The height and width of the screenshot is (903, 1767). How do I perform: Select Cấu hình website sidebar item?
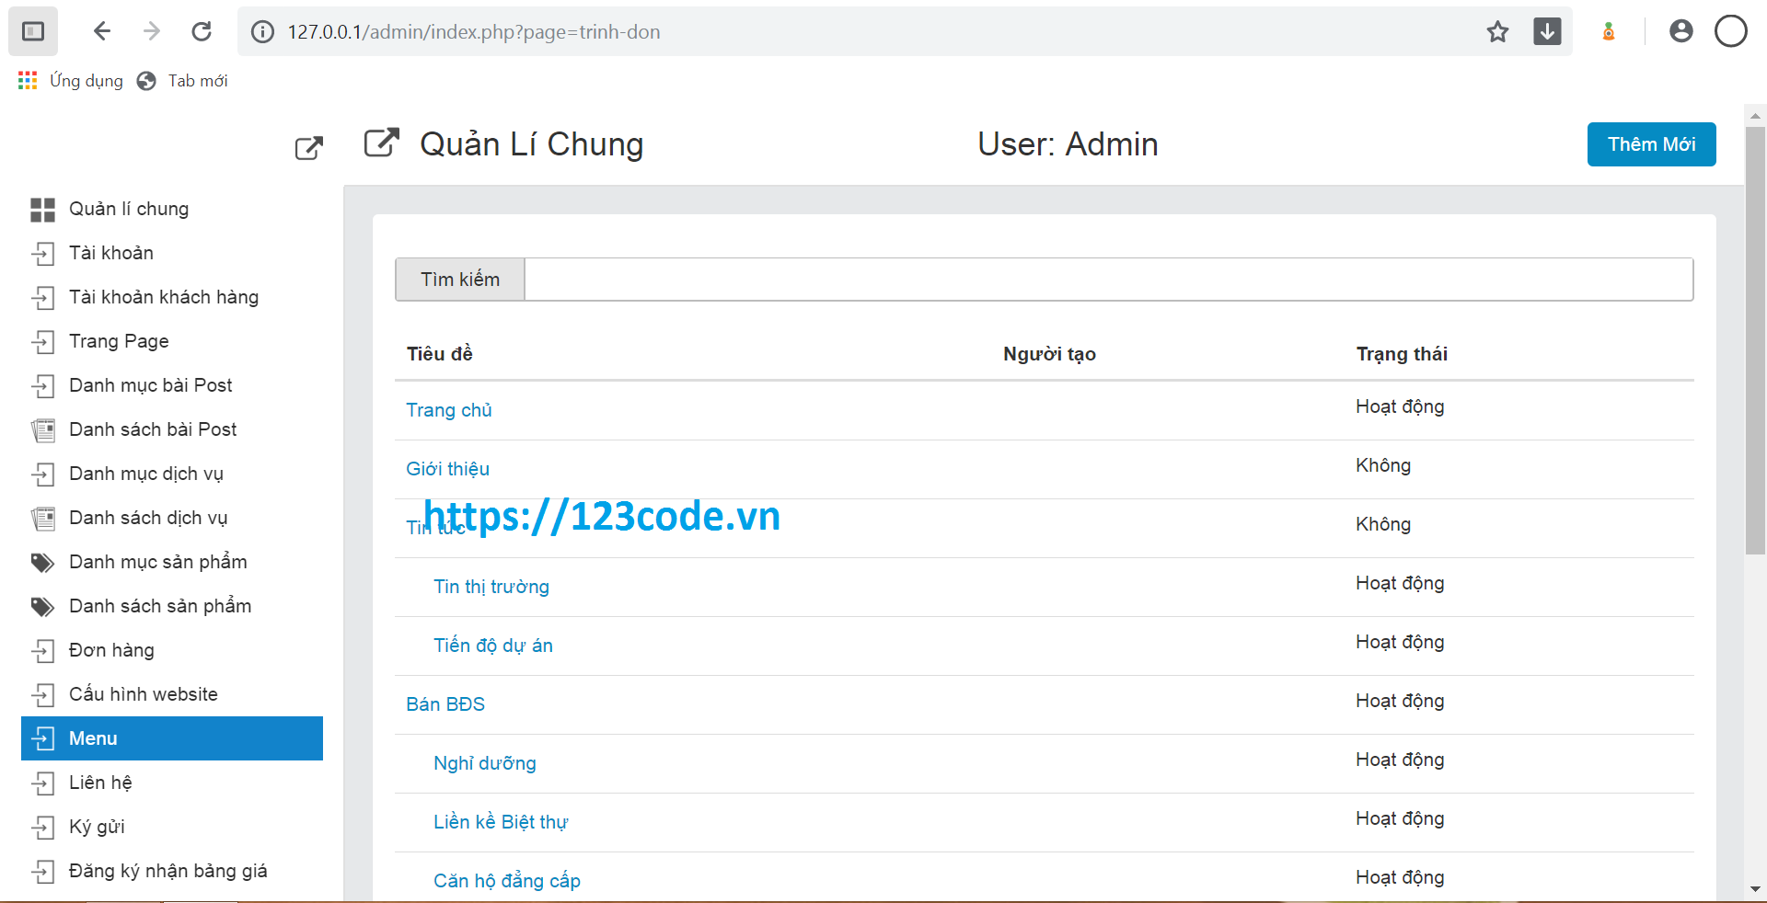[x=144, y=694]
